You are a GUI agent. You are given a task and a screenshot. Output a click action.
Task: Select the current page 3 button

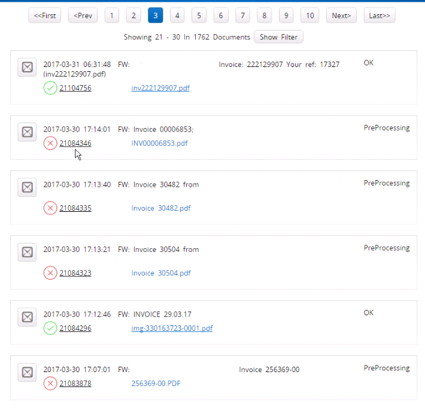click(156, 16)
